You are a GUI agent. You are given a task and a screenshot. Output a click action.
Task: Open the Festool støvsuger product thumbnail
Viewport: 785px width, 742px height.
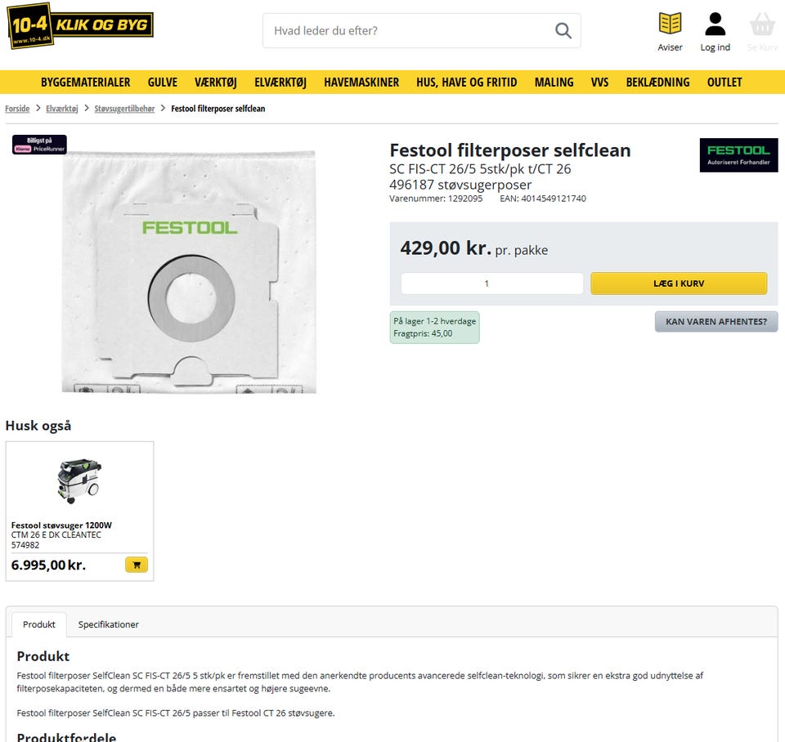click(79, 481)
